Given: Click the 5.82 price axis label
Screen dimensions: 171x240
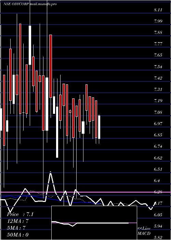Looking at the screenshot, I should click(x=158, y=237).
